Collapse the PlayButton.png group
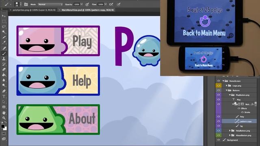This screenshot has height=146, width=260. tap(230, 95)
